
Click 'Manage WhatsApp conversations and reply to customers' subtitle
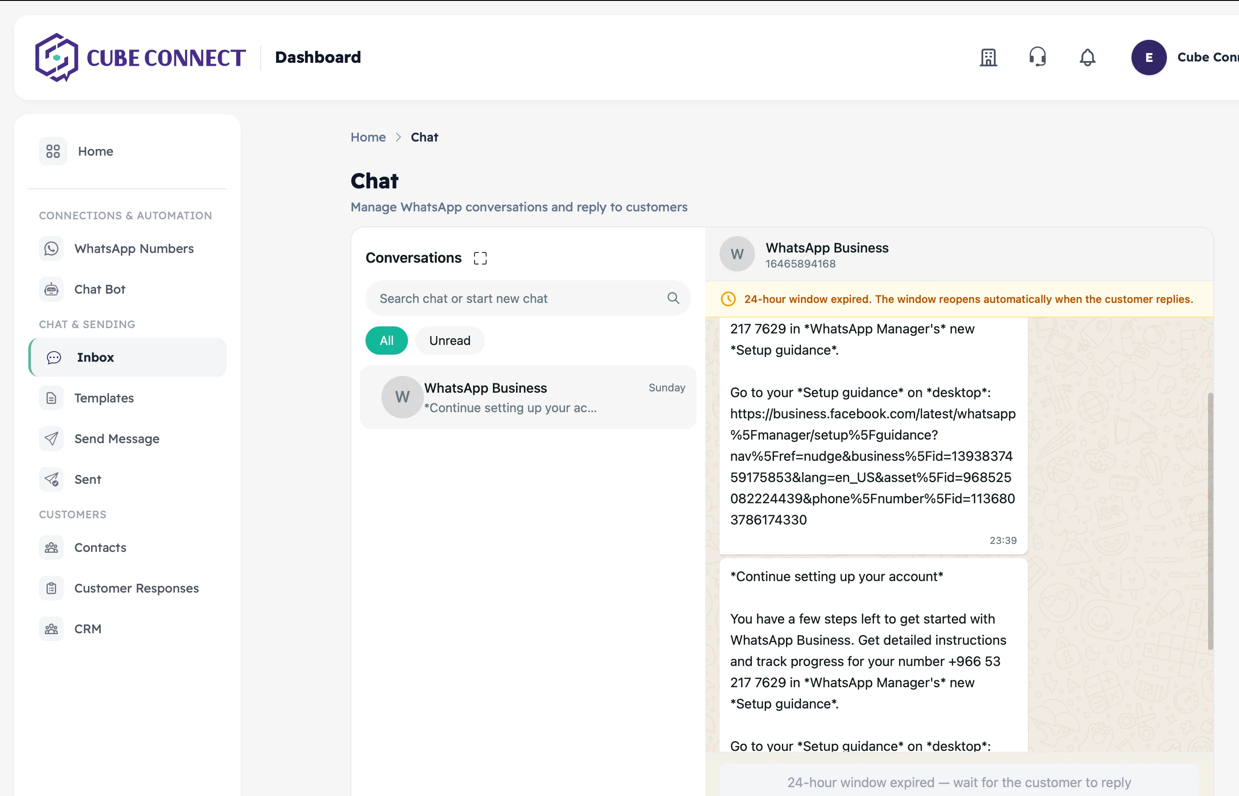pyautogui.click(x=519, y=207)
